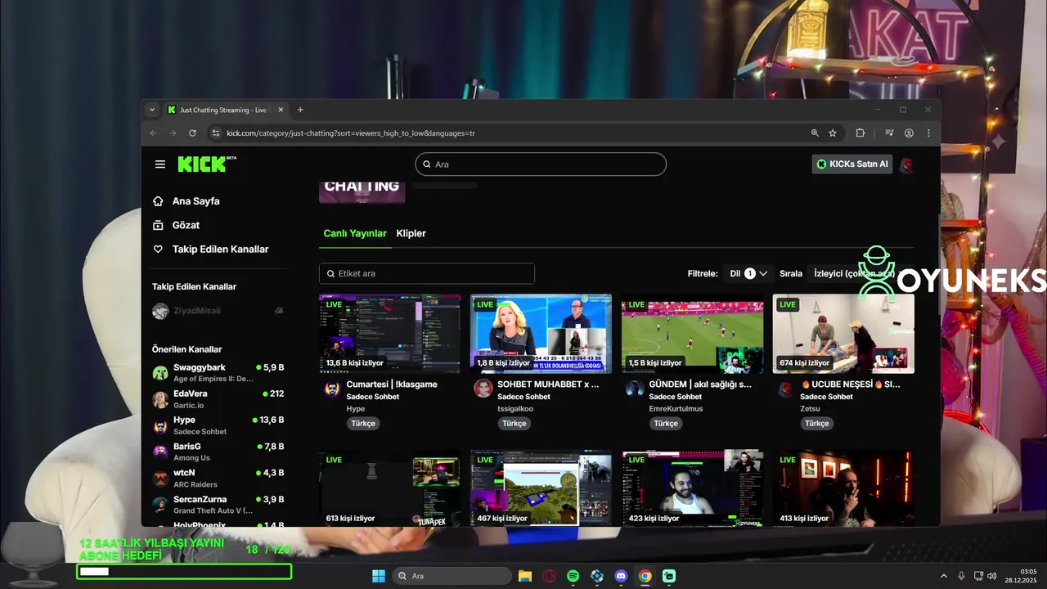The image size is (1047, 589).
Task: Click the Etiket ara tag search field
Action: (427, 273)
